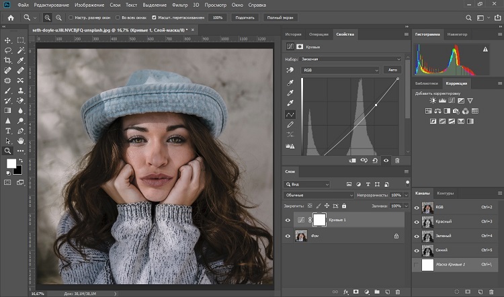Show the Маска Кривые 1 channel

pyautogui.click(x=417, y=265)
